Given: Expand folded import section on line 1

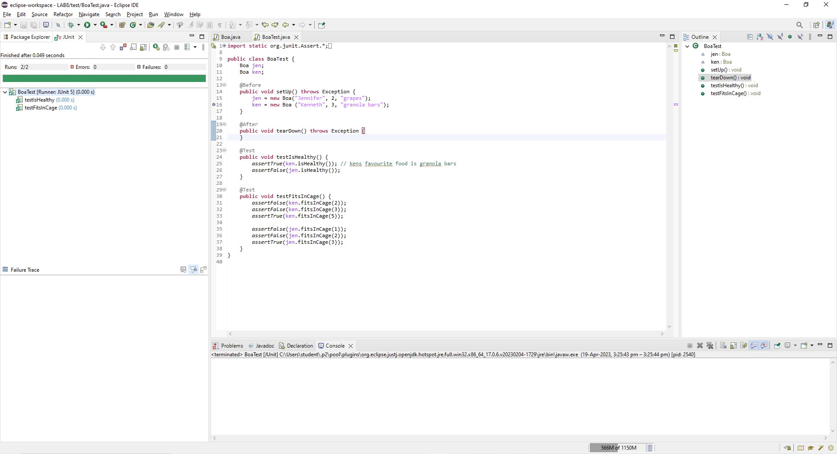Looking at the screenshot, I should pos(225,46).
